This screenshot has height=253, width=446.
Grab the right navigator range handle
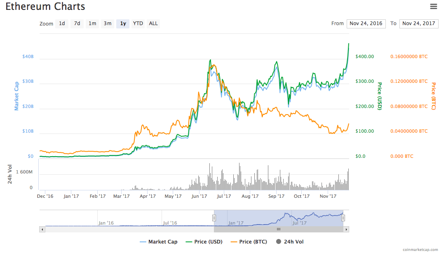point(343,218)
